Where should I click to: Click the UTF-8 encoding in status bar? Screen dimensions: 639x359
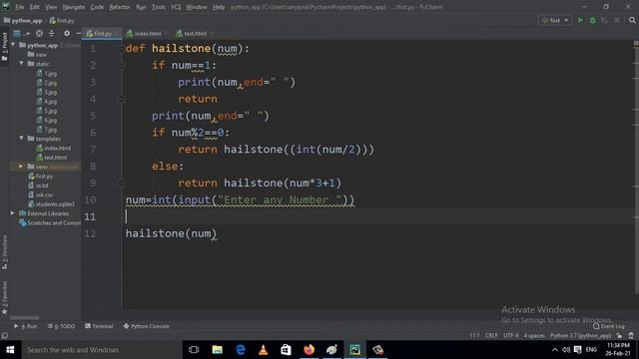pyautogui.click(x=511, y=335)
